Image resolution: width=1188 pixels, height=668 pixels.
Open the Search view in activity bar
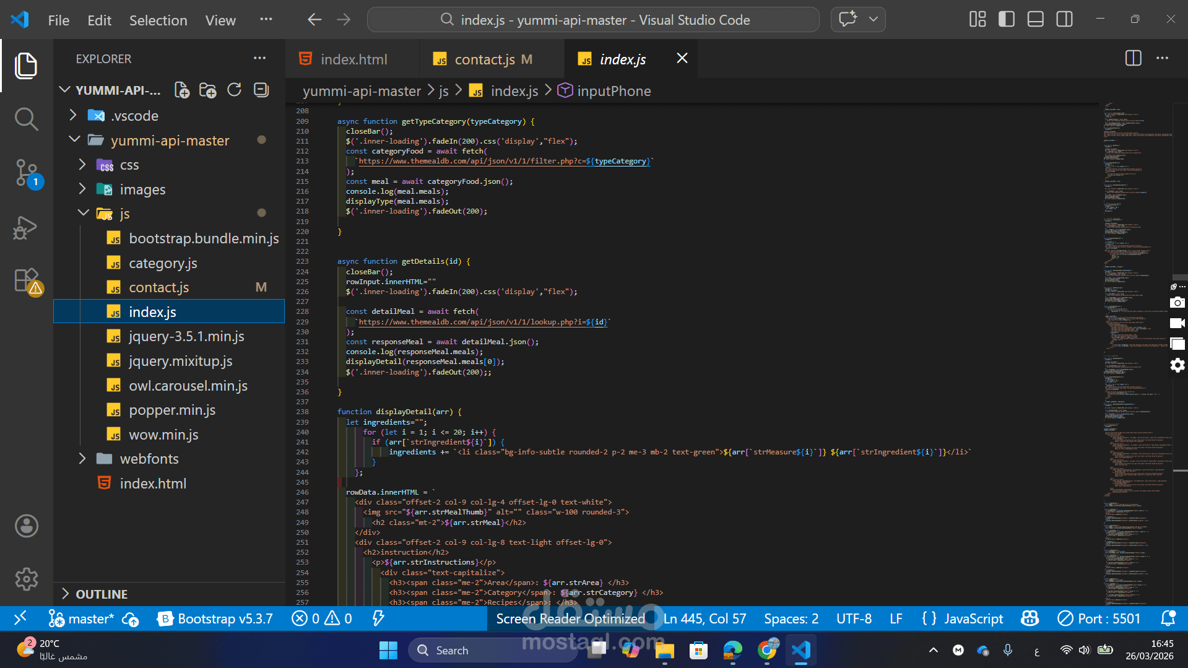click(26, 119)
